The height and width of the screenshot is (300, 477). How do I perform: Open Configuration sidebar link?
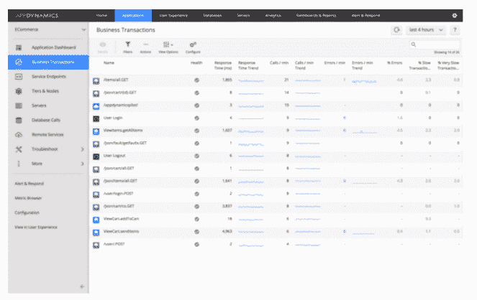(x=27, y=212)
